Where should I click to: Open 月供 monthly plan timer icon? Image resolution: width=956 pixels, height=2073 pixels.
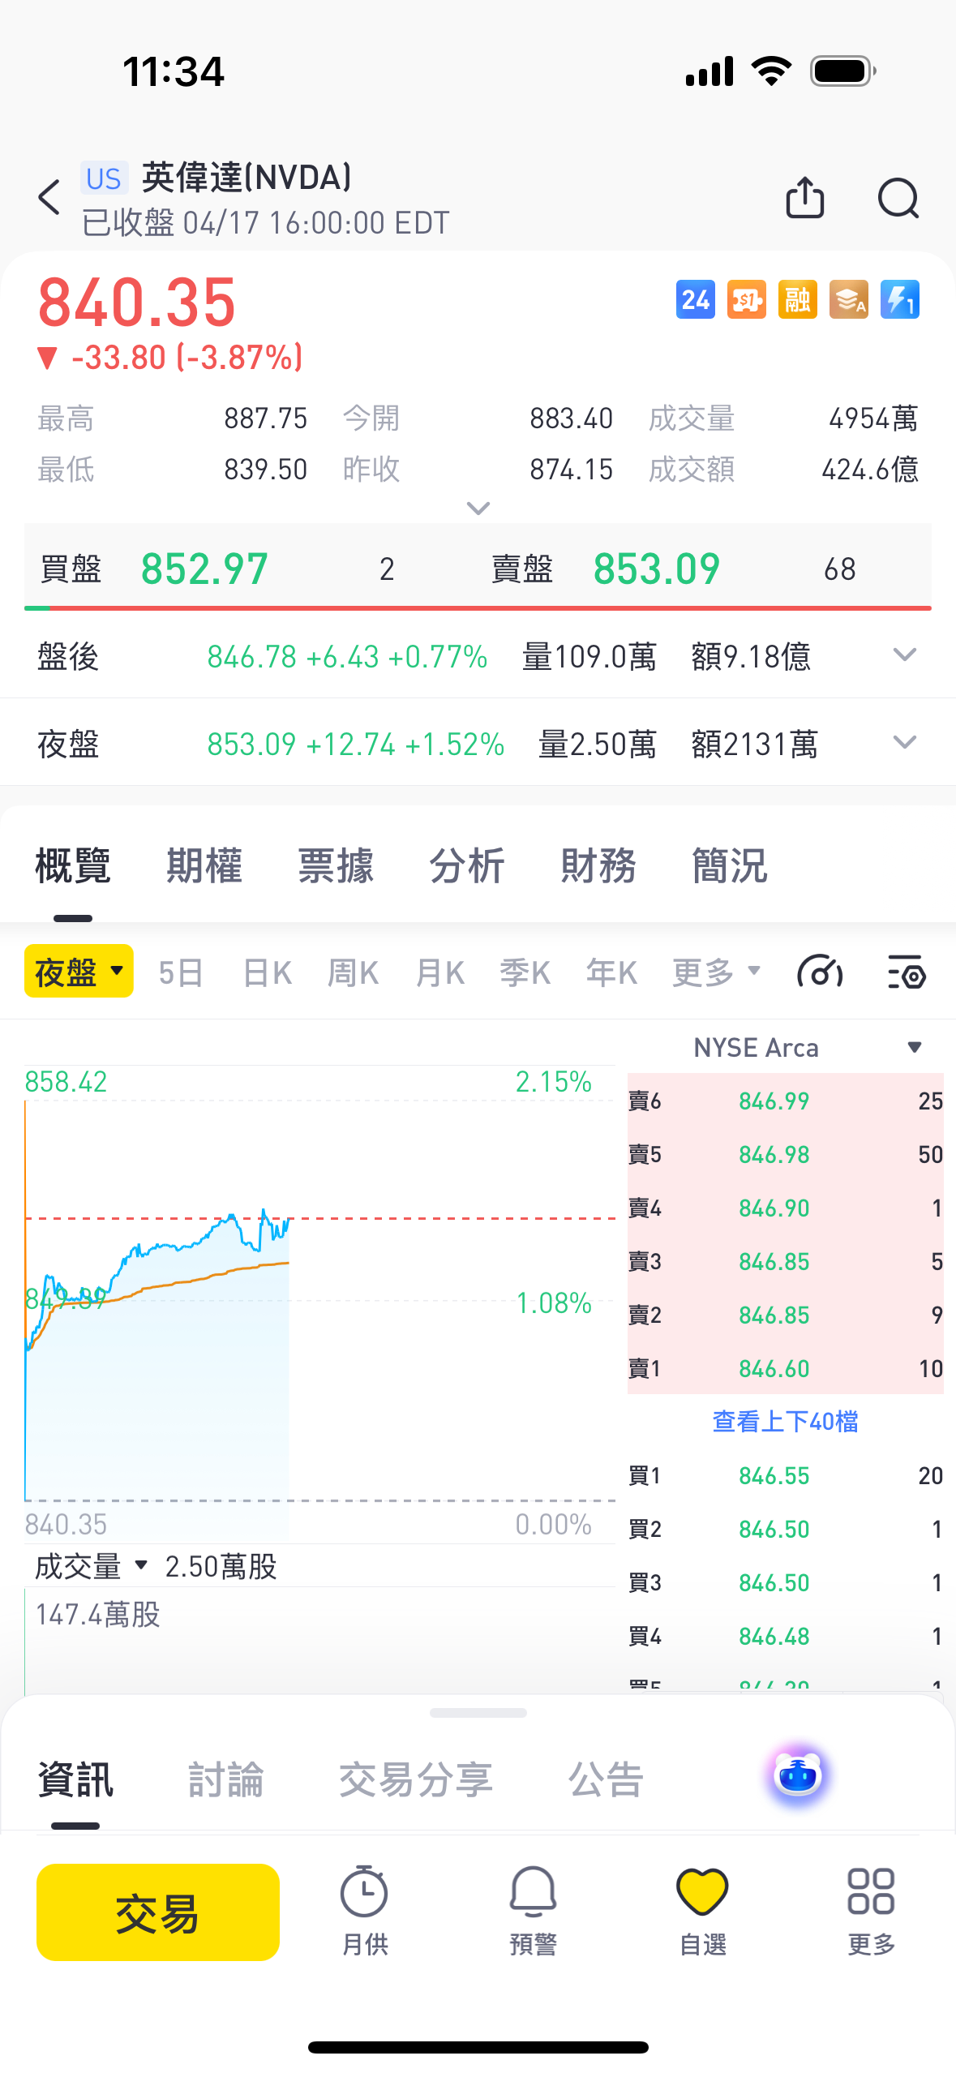(x=364, y=1912)
